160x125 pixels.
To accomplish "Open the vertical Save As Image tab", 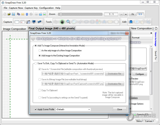I will tap(155, 39).
